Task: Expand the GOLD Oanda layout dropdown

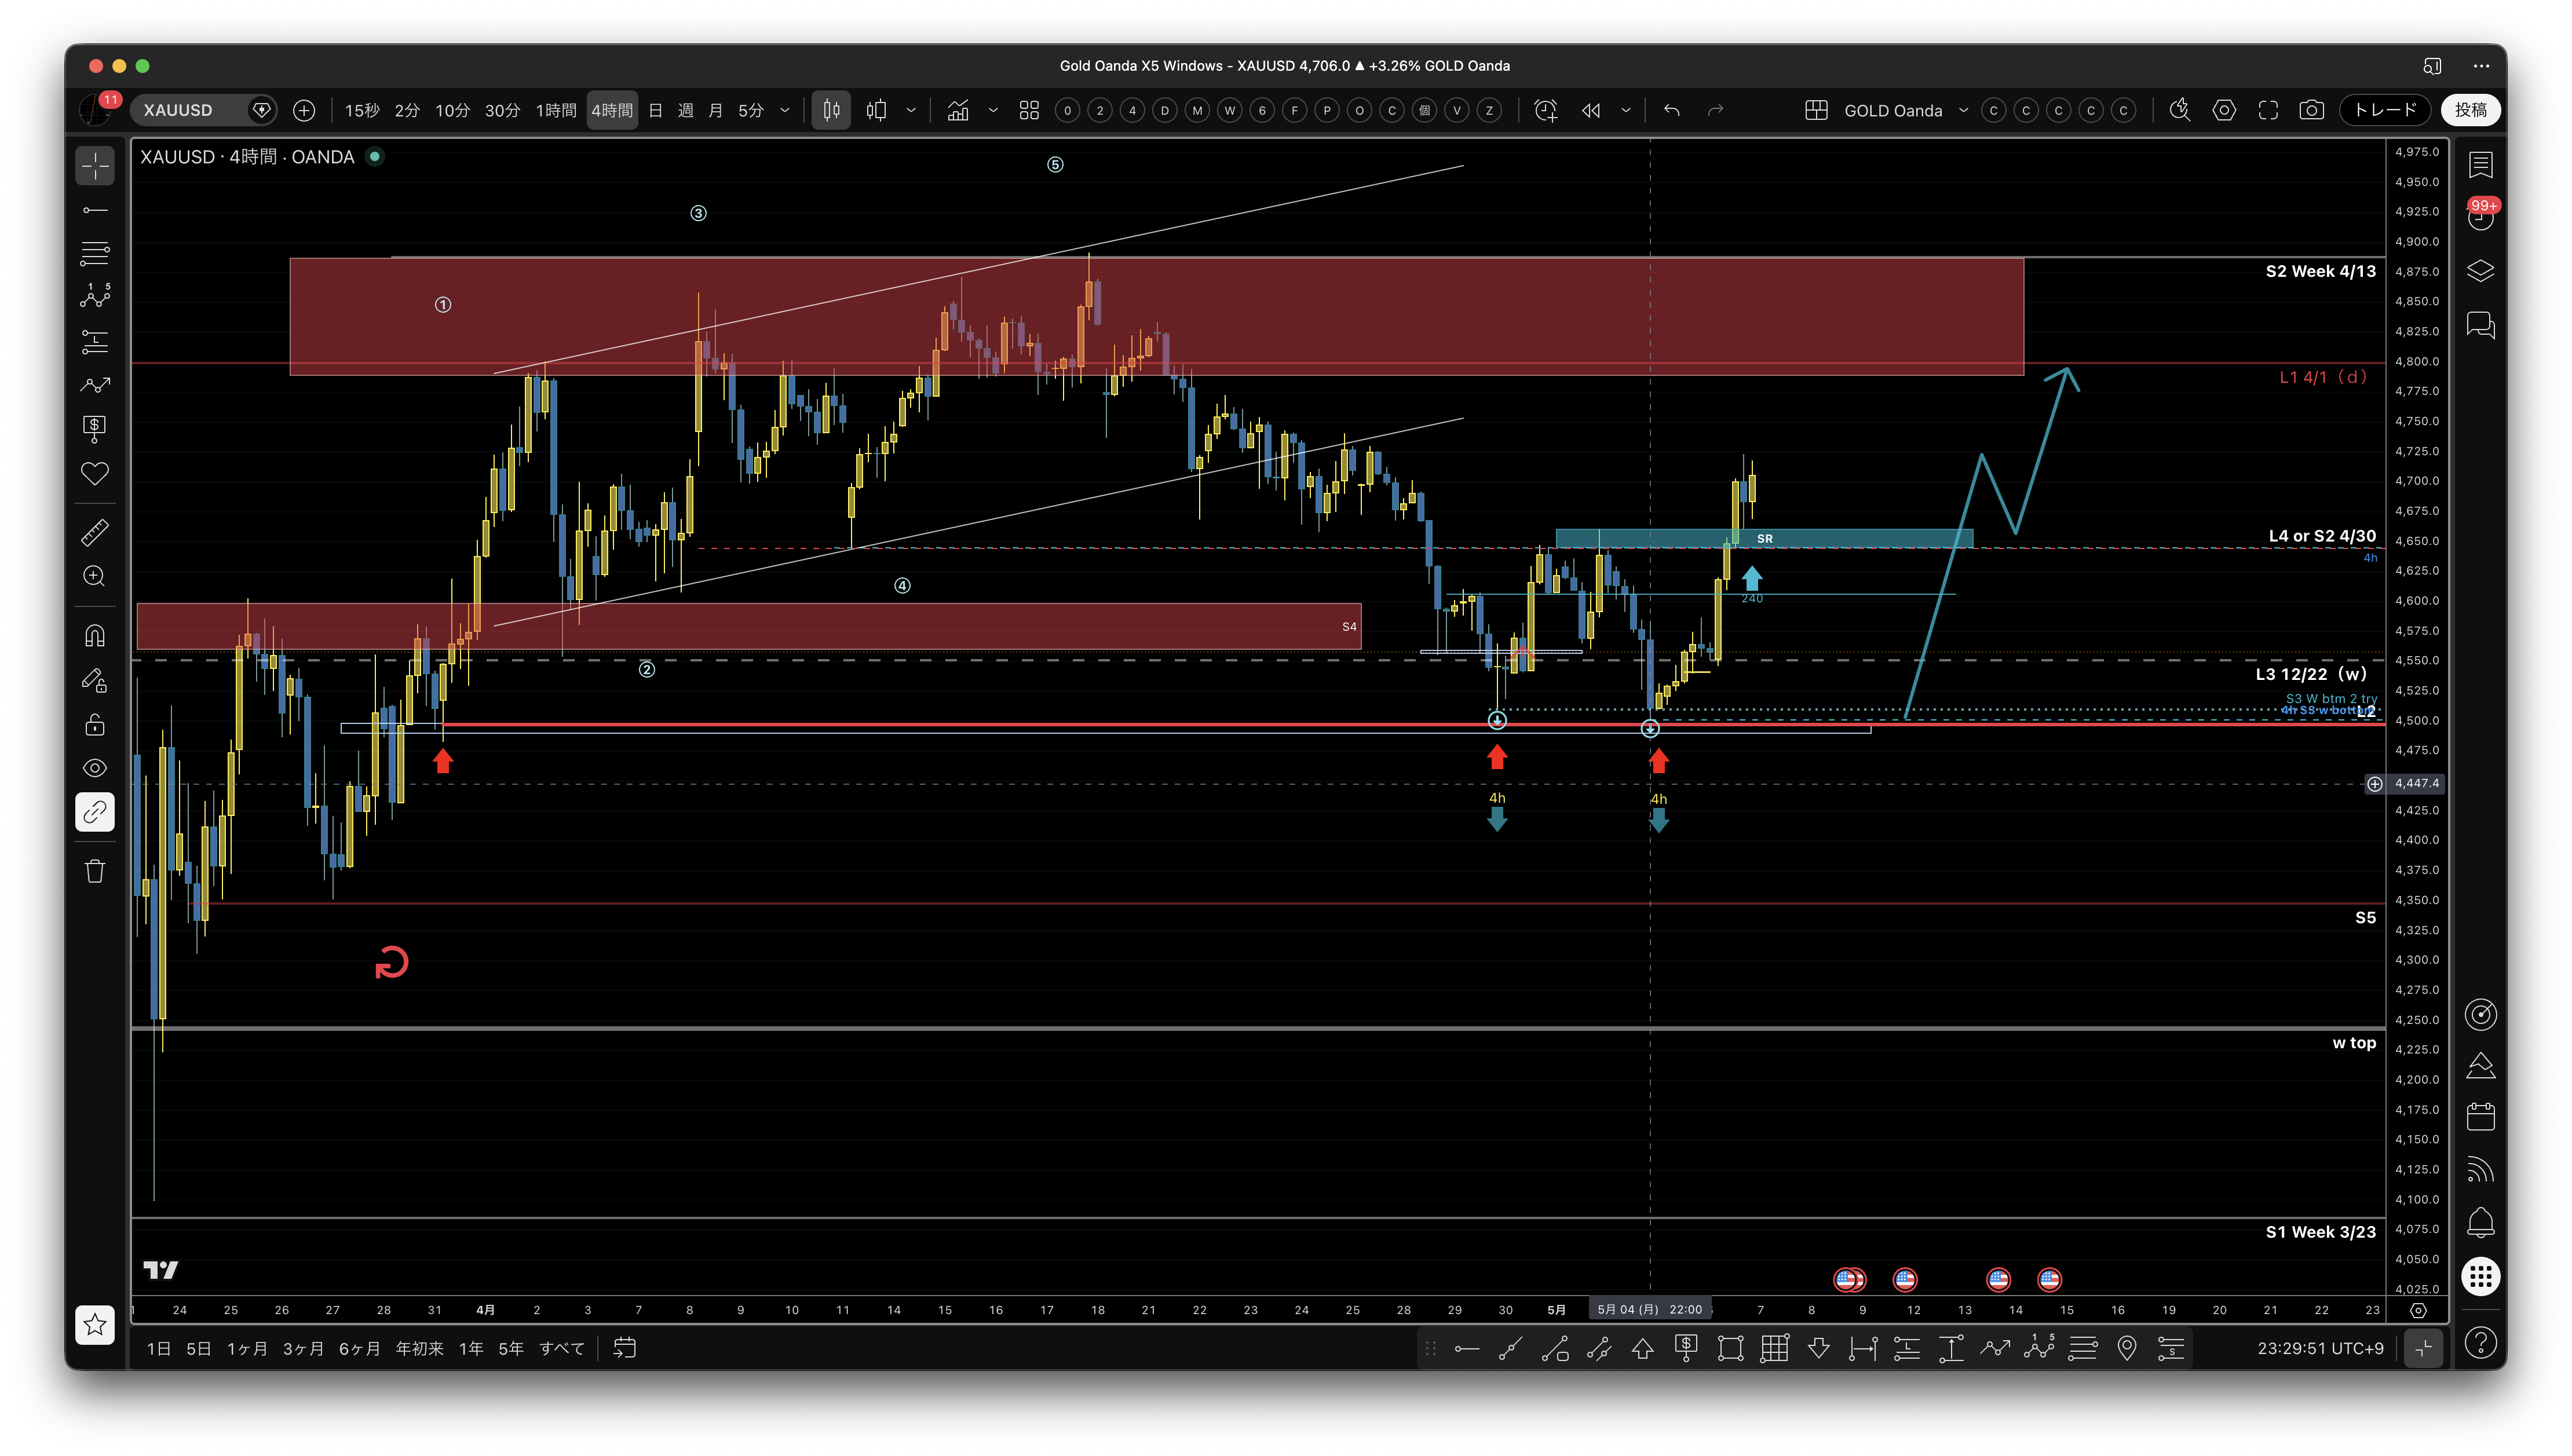Action: click(x=1964, y=110)
